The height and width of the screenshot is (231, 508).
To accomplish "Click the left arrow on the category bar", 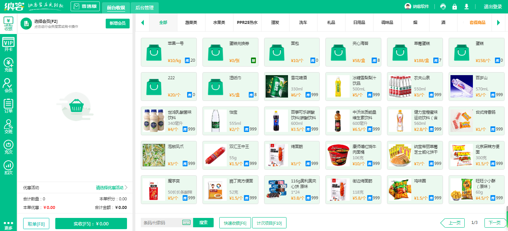I will 142,22.
